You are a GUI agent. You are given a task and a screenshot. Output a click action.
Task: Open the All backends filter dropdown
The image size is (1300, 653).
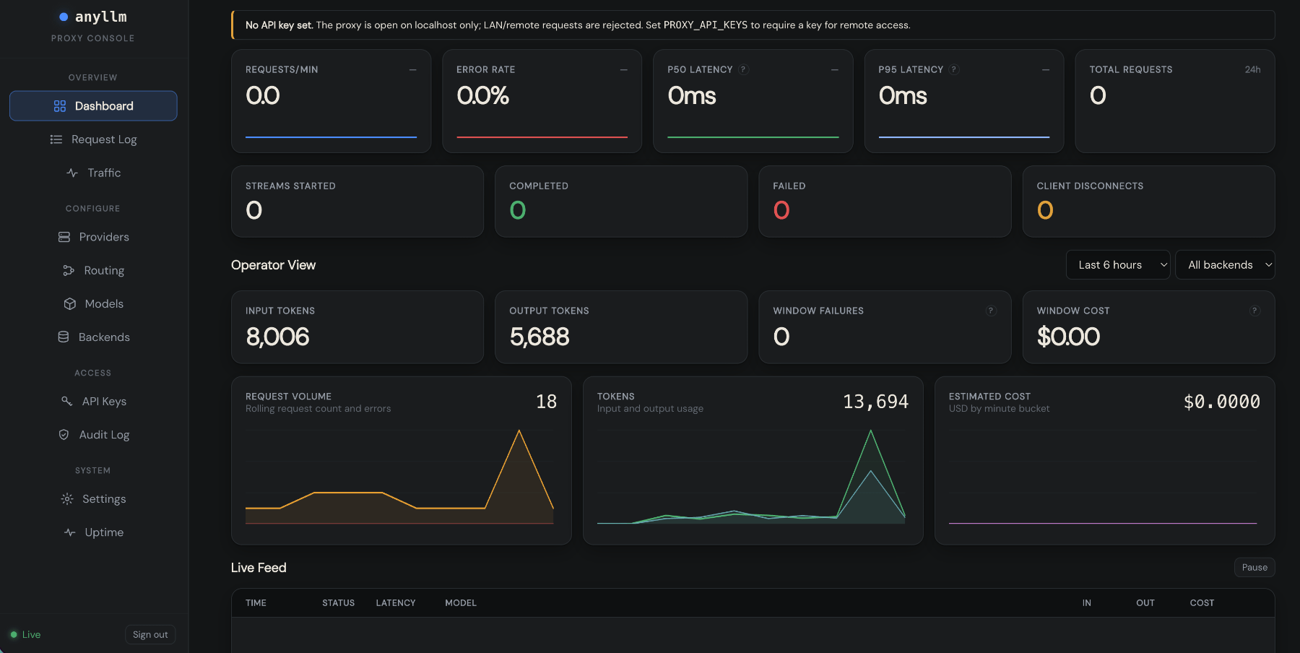pyautogui.click(x=1225, y=265)
